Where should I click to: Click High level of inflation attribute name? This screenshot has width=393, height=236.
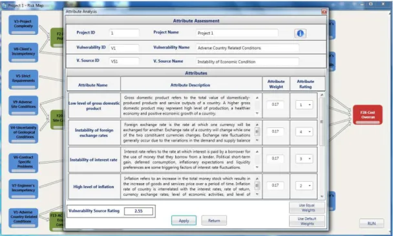pyautogui.click(x=94, y=187)
